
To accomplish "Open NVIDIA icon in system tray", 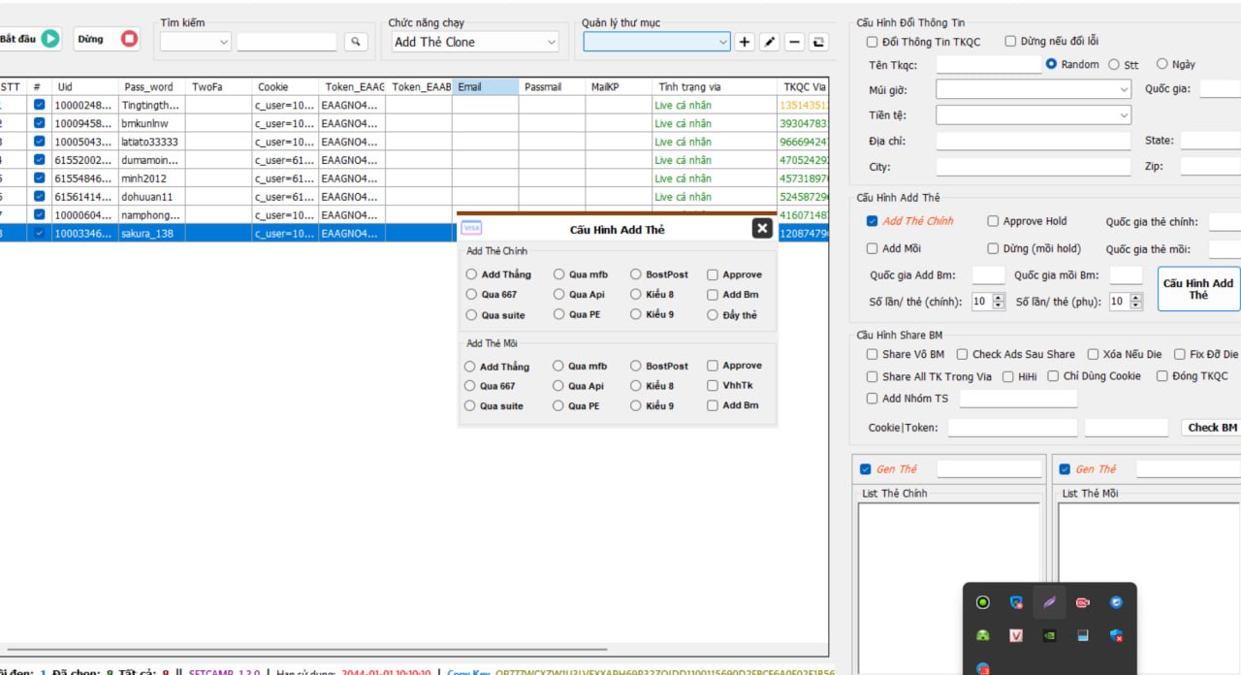I will 1050,635.
